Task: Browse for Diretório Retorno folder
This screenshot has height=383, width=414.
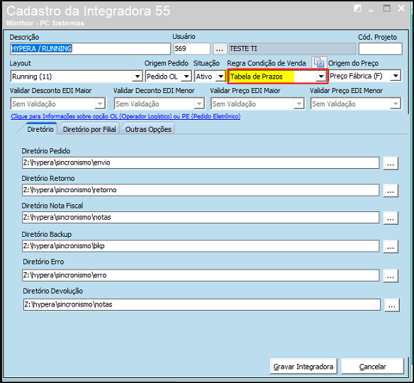Action: 391,191
